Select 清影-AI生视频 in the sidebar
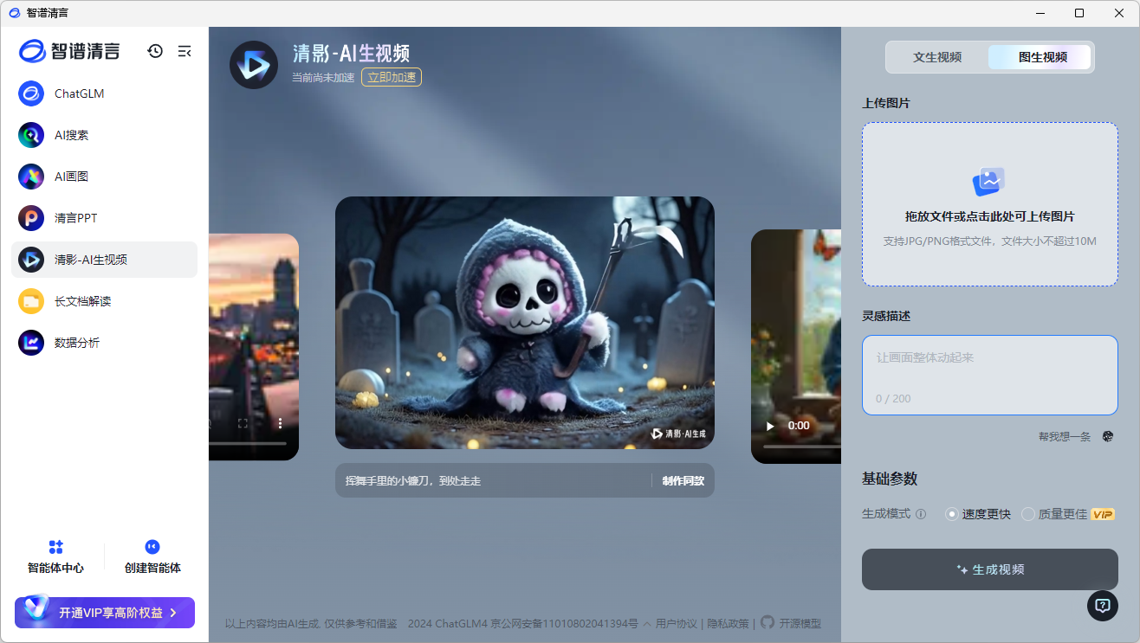The height and width of the screenshot is (643, 1140). click(x=104, y=260)
